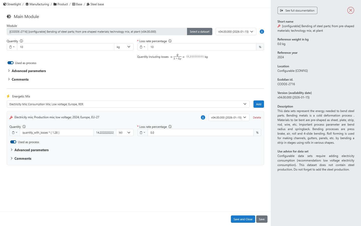Show the Electricity mix Loss rate help icon
The image size is (361, 226).
[x=170, y=127]
